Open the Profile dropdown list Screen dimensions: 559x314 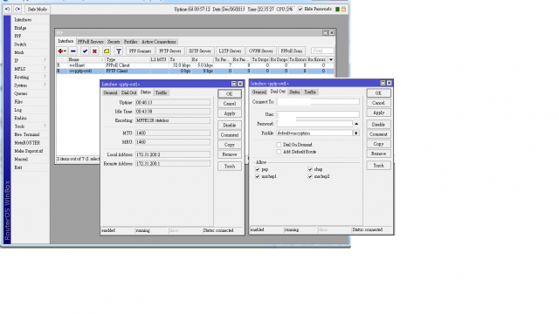click(355, 133)
